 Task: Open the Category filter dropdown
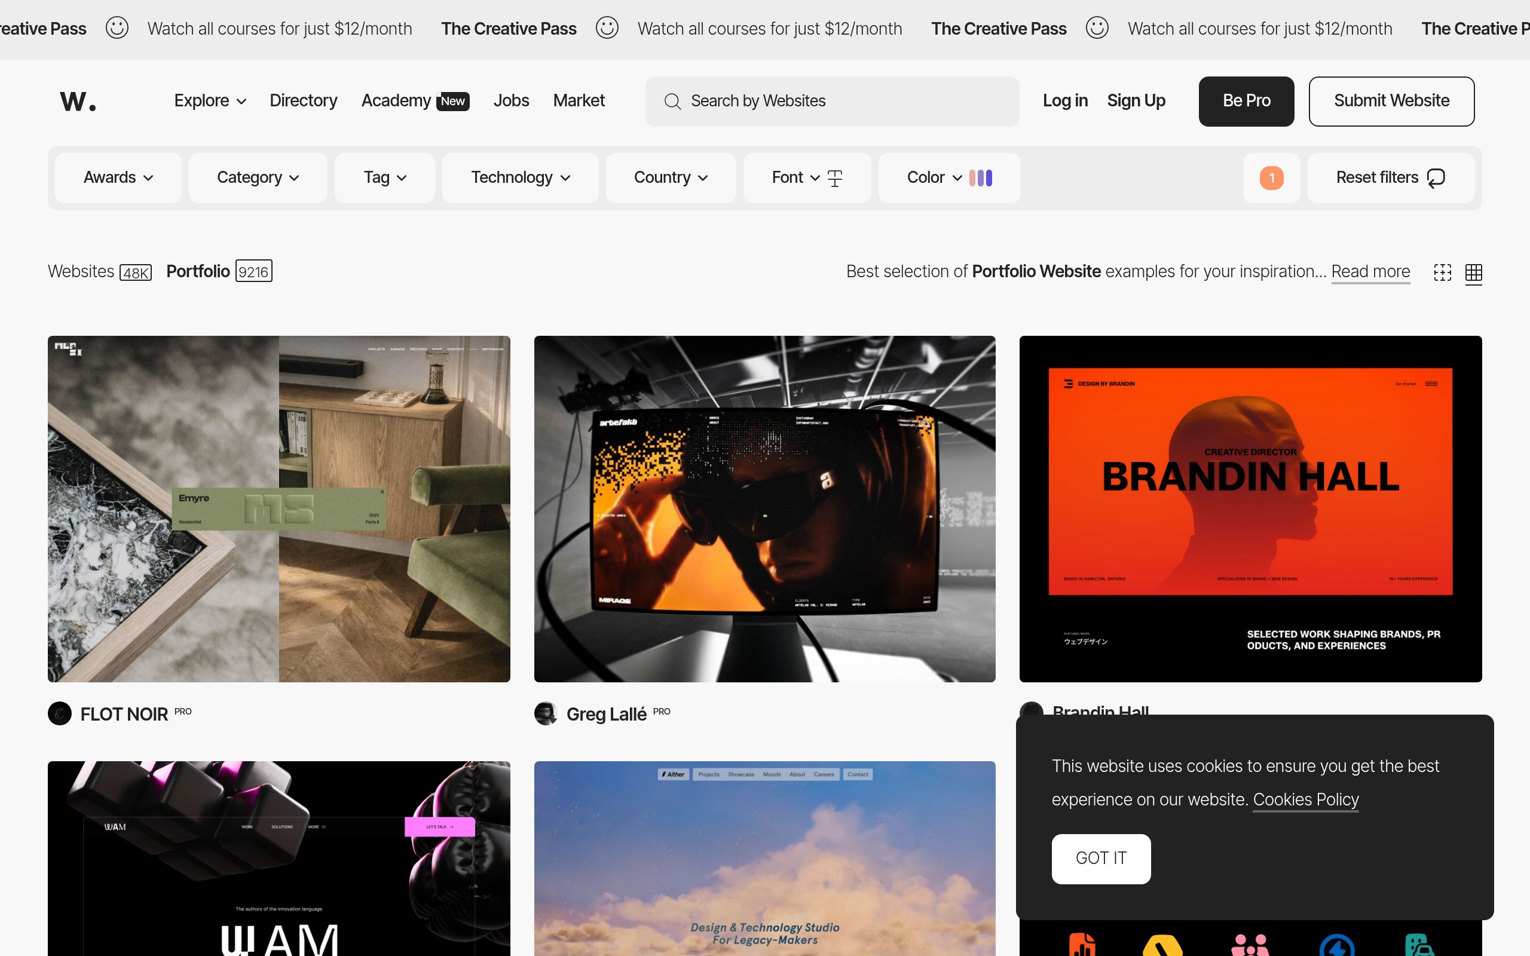pos(258,177)
